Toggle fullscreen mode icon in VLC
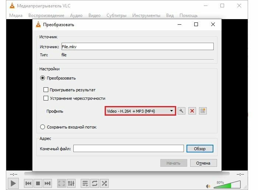 [x=62, y=183]
